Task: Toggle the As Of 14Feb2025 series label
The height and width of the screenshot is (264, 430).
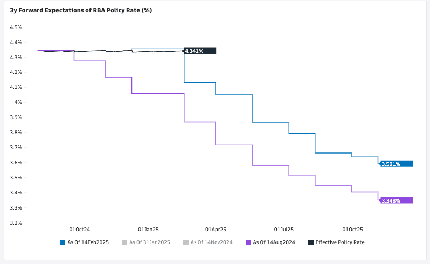Action: coord(88,242)
